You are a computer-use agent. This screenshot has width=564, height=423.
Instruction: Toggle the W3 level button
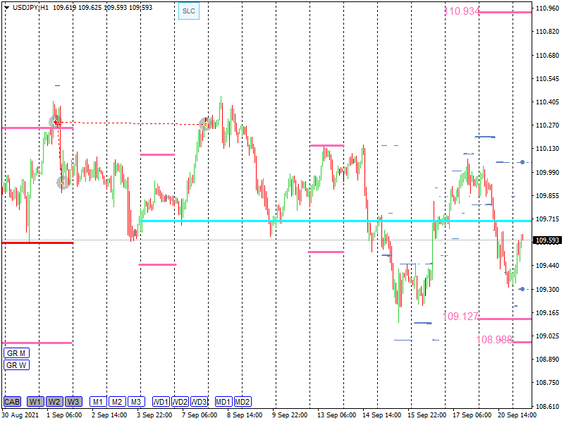tap(73, 402)
